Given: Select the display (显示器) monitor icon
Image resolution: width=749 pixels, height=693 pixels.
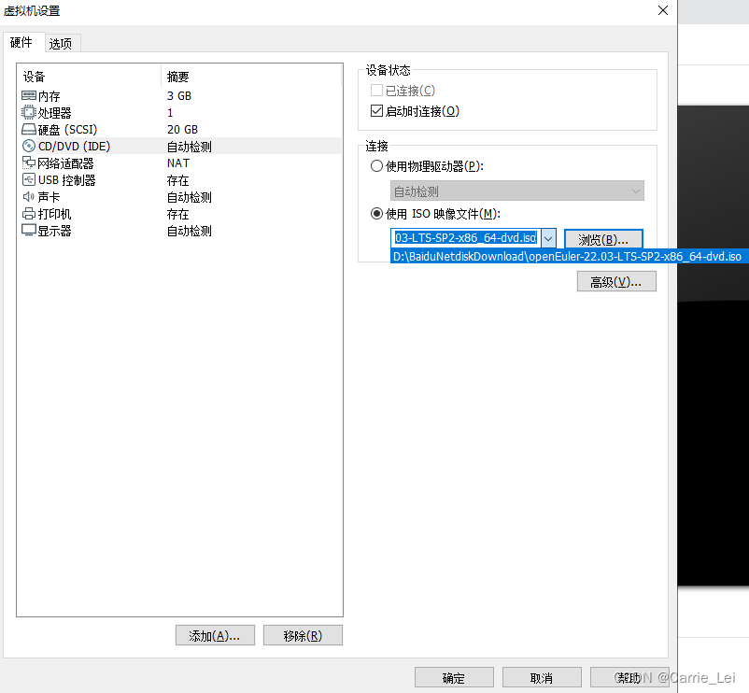Looking at the screenshot, I should coord(29,231).
